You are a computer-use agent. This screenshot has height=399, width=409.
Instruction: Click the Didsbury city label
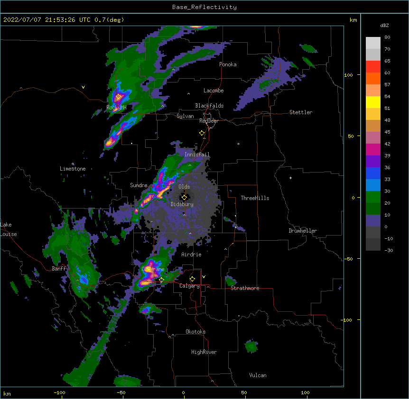(x=182, y=204)
